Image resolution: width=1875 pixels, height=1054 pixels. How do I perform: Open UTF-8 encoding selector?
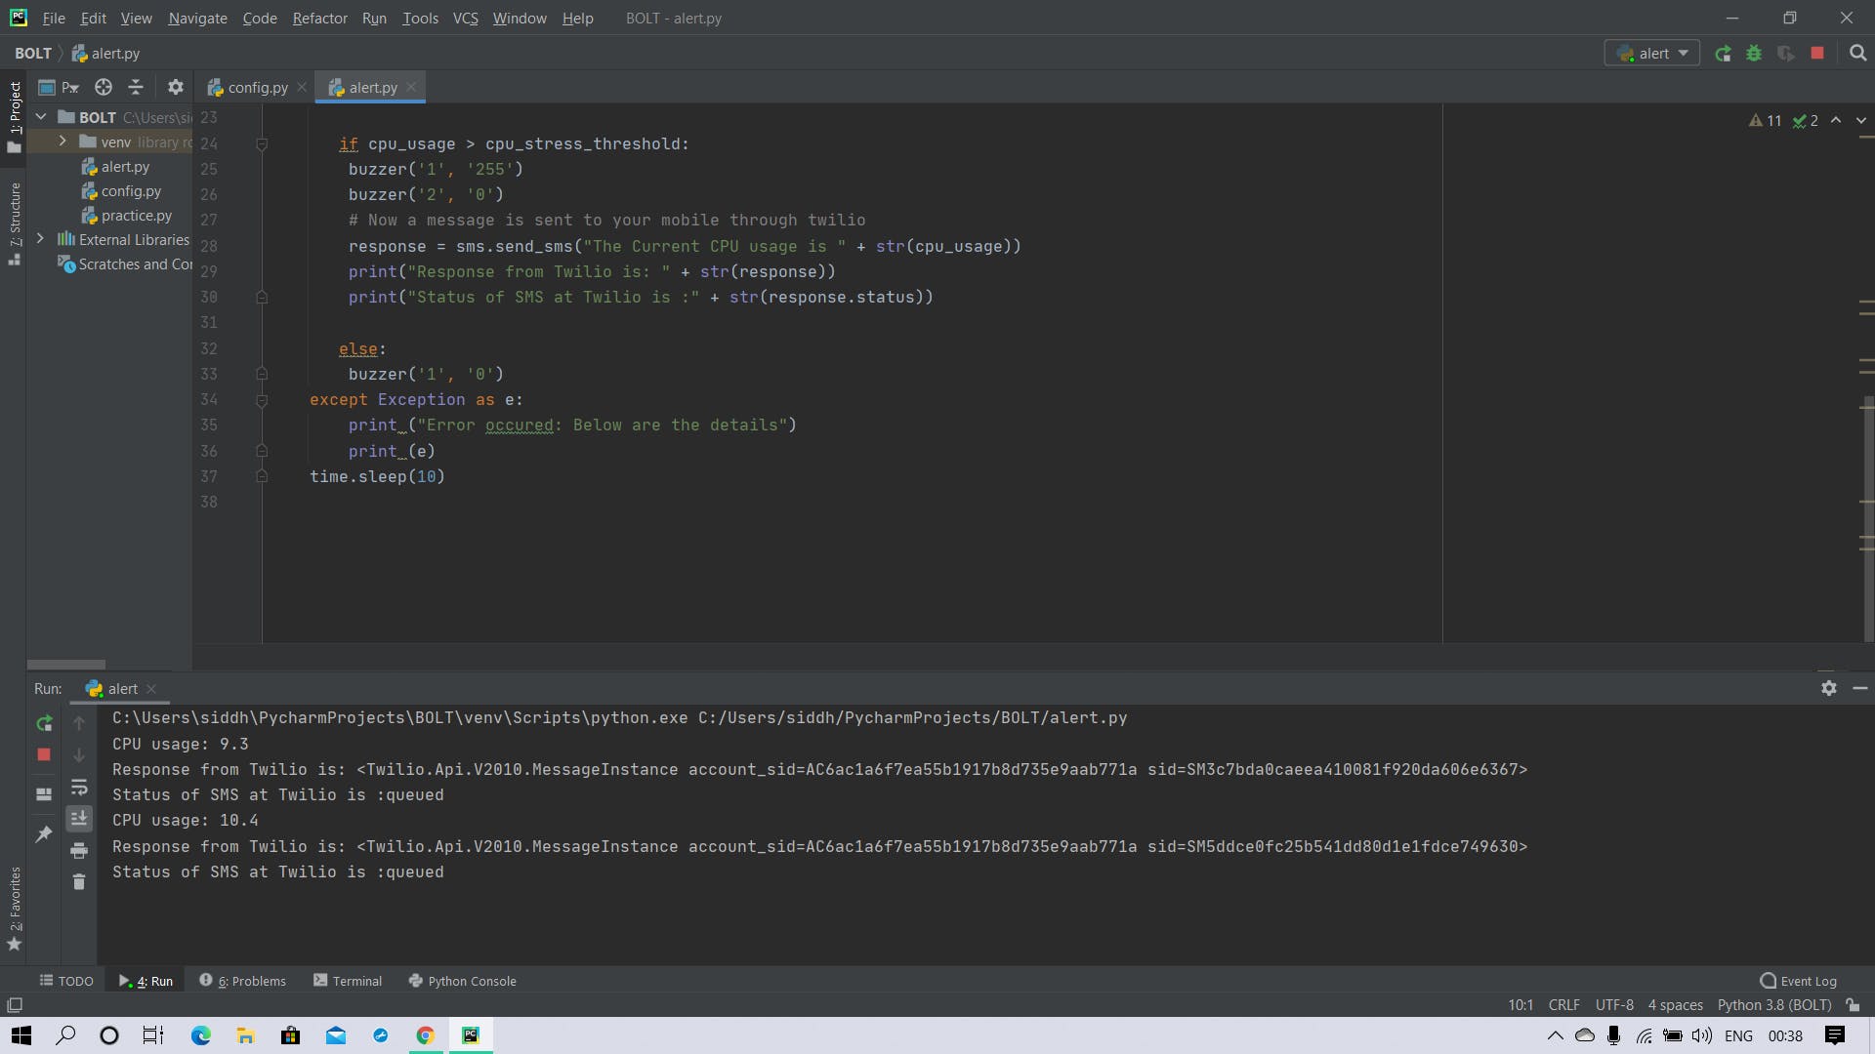pos(1614,1005)
